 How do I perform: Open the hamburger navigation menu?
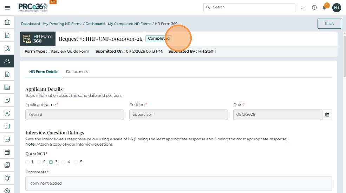coord(7,8)
